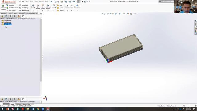Click the Open document icon

pos(62,2)
